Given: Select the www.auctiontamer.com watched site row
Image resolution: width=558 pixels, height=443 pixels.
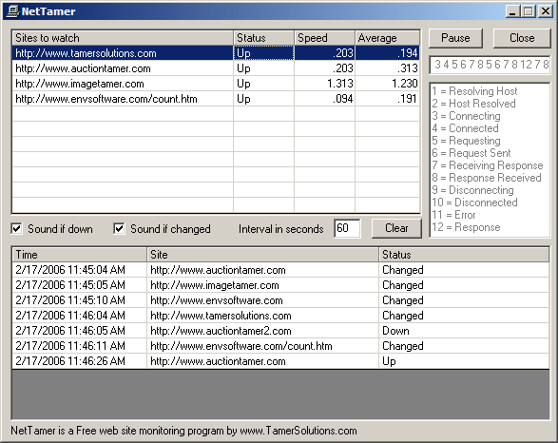Looking at the screenshot, I should 216,68.
